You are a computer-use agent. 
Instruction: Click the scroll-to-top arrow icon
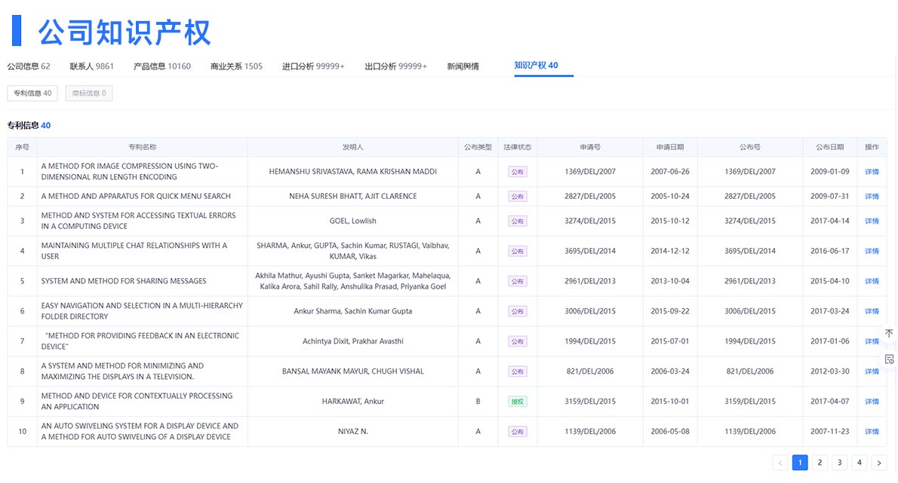coord(889,333)
